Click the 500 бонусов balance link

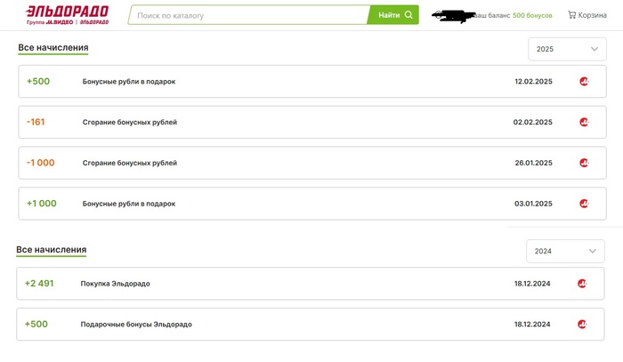532,15
